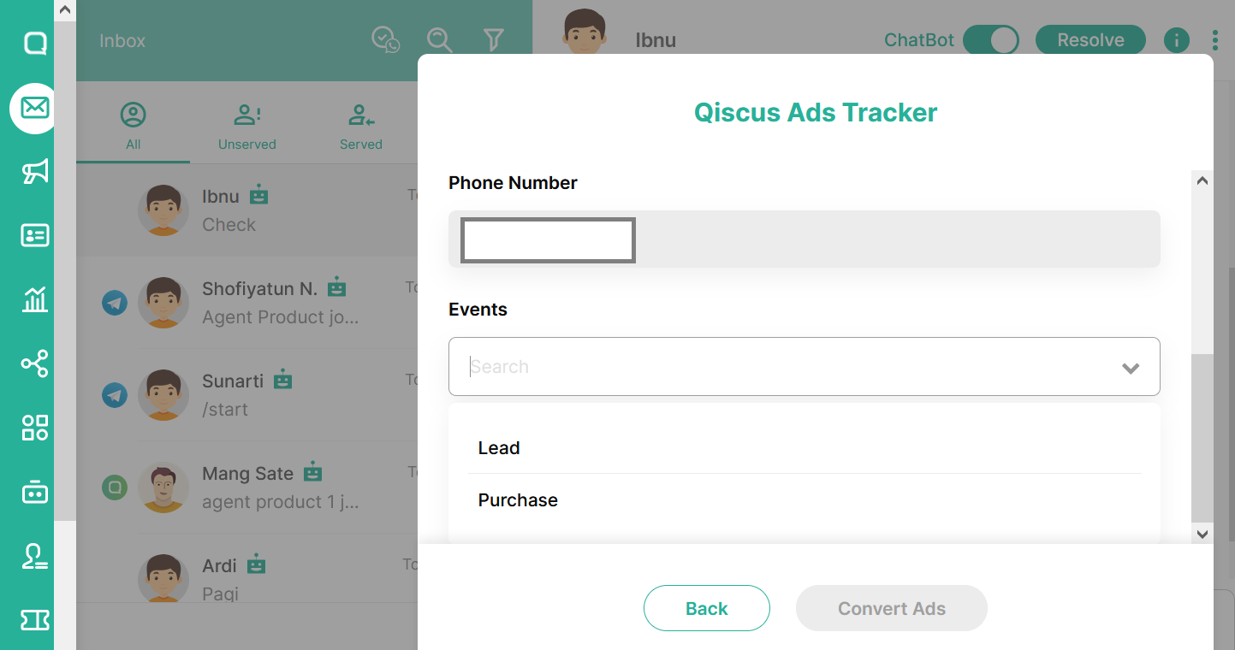Click the modal scrollbar down arrow

point(1202,534)
